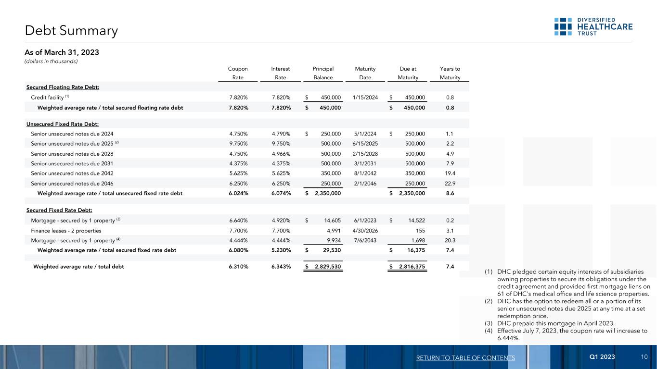Click the Diversified Healthcare Trust logo
The width and height of the screenshot is (657, 369).
point(593,26)
